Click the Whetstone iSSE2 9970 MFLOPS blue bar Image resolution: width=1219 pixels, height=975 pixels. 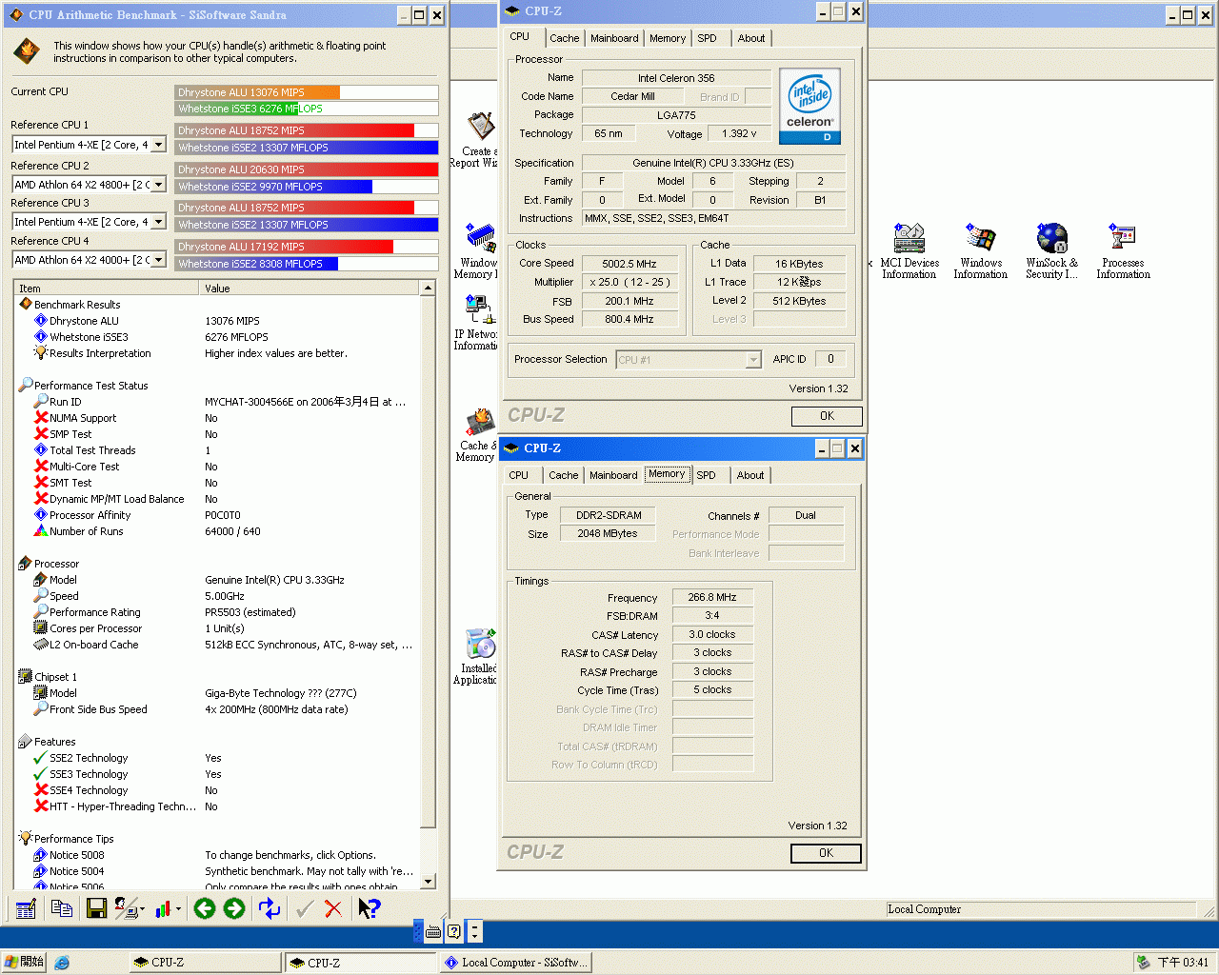pyautogui.click(x=273, y=187)
